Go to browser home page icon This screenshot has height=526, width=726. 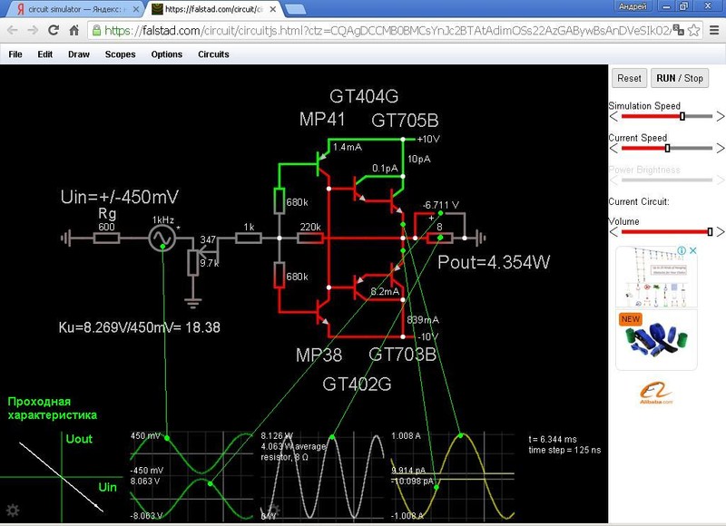coord(74,31)
